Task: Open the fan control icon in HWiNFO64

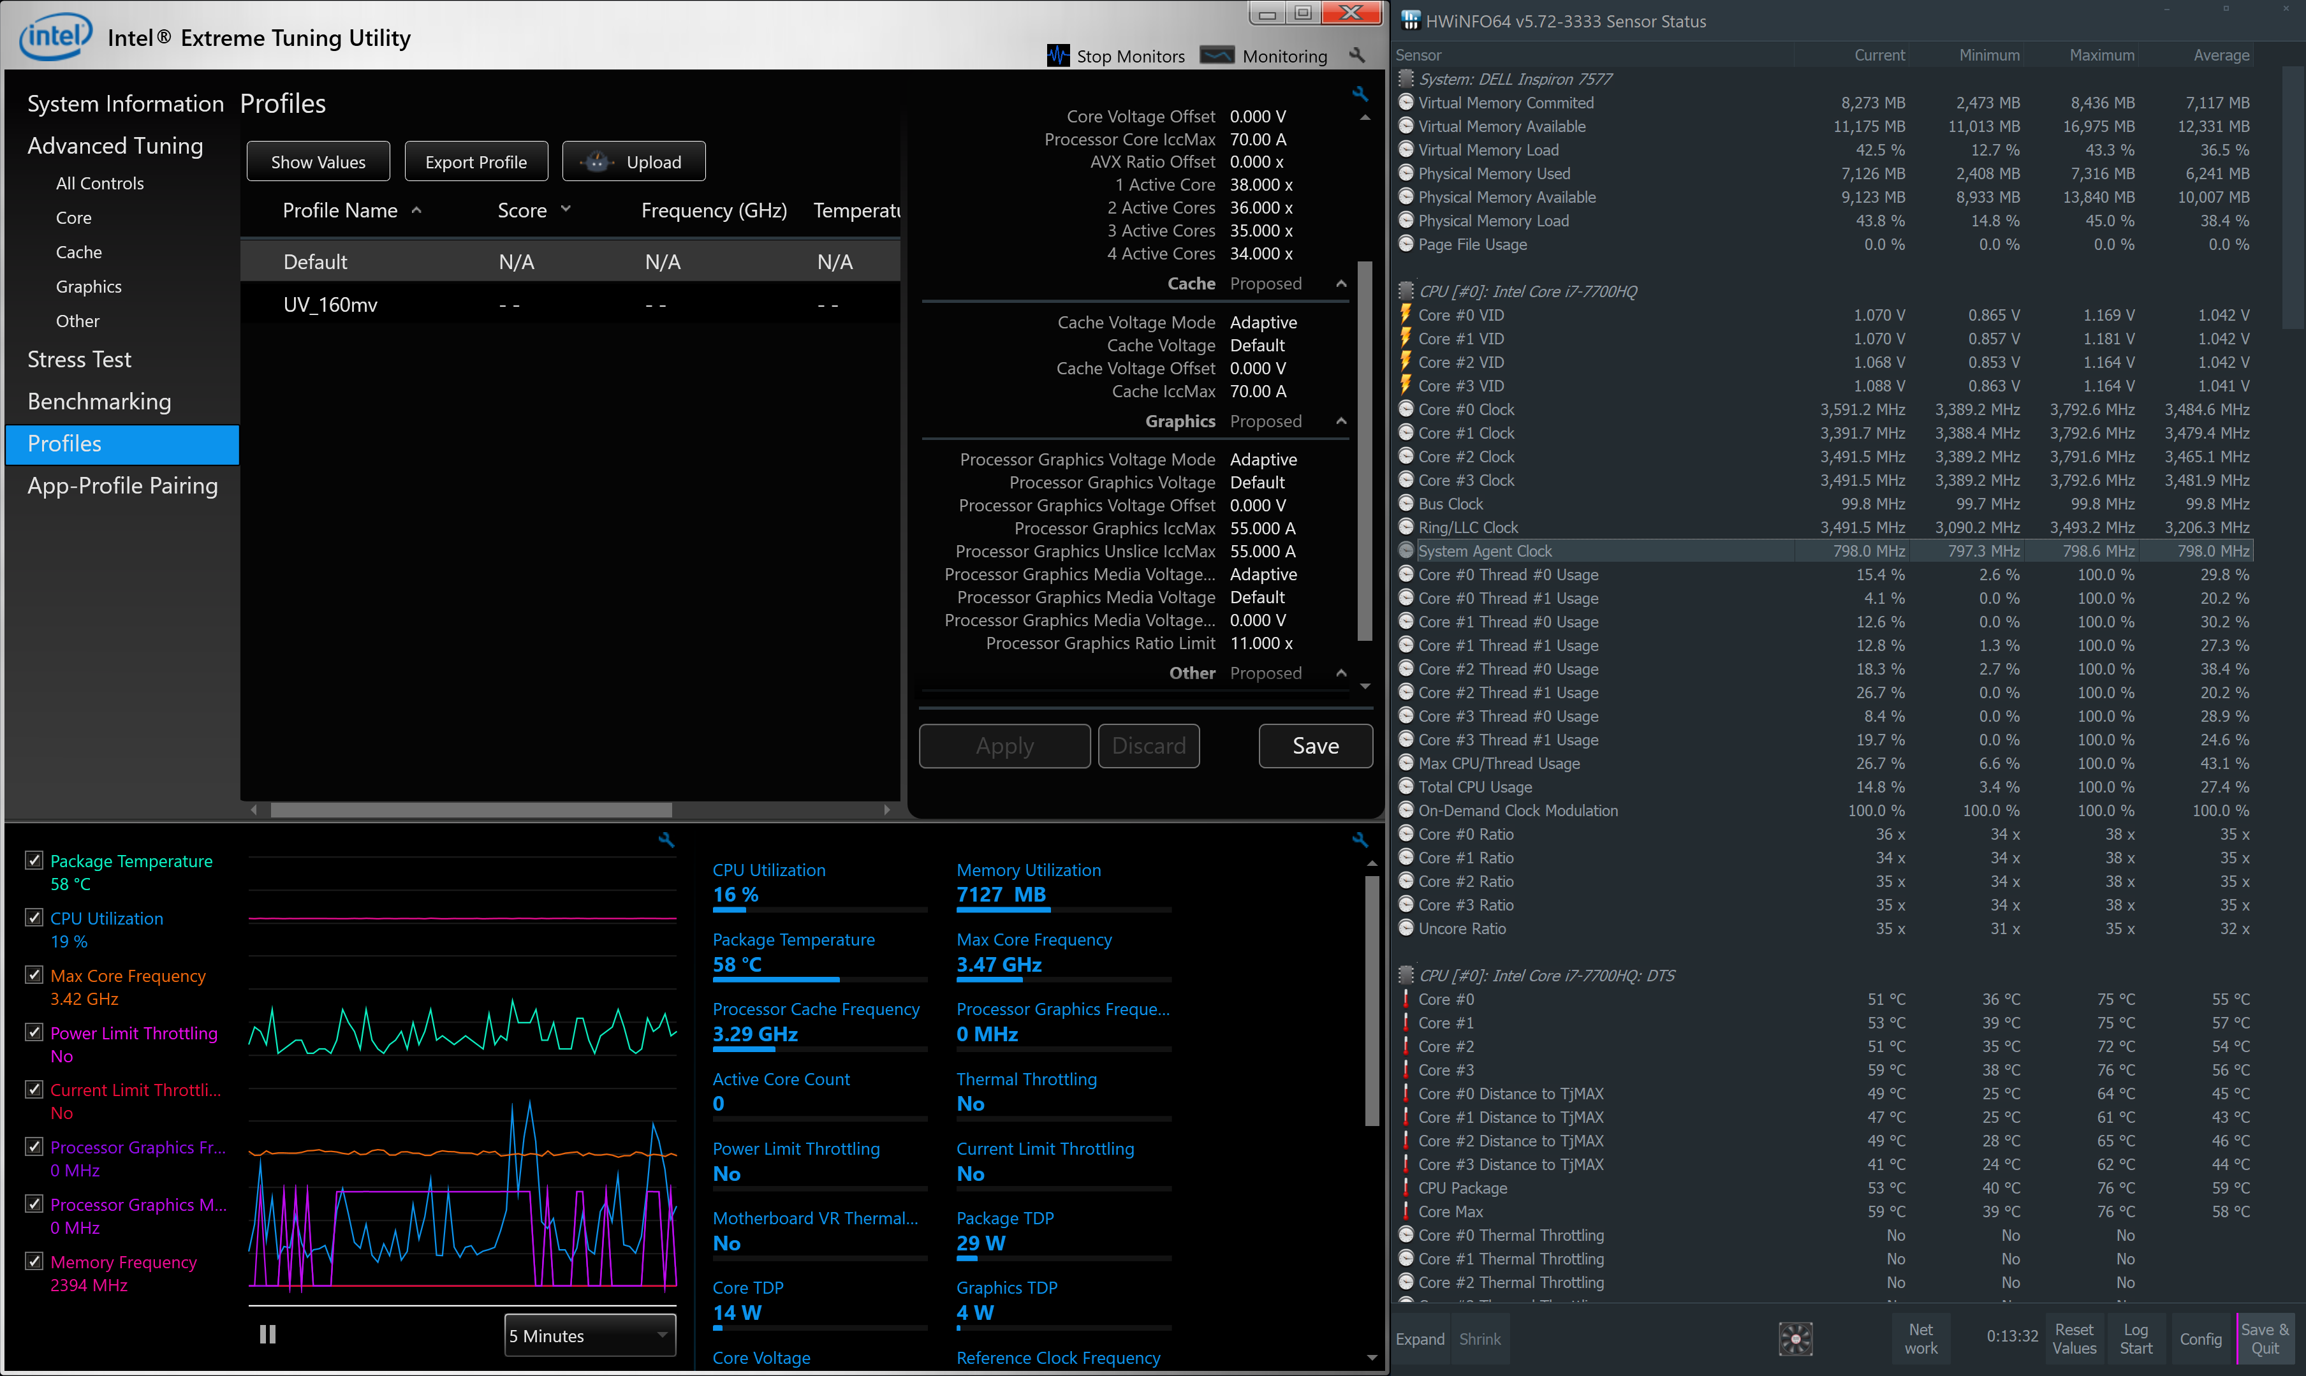Action: coord(1795,1338)
